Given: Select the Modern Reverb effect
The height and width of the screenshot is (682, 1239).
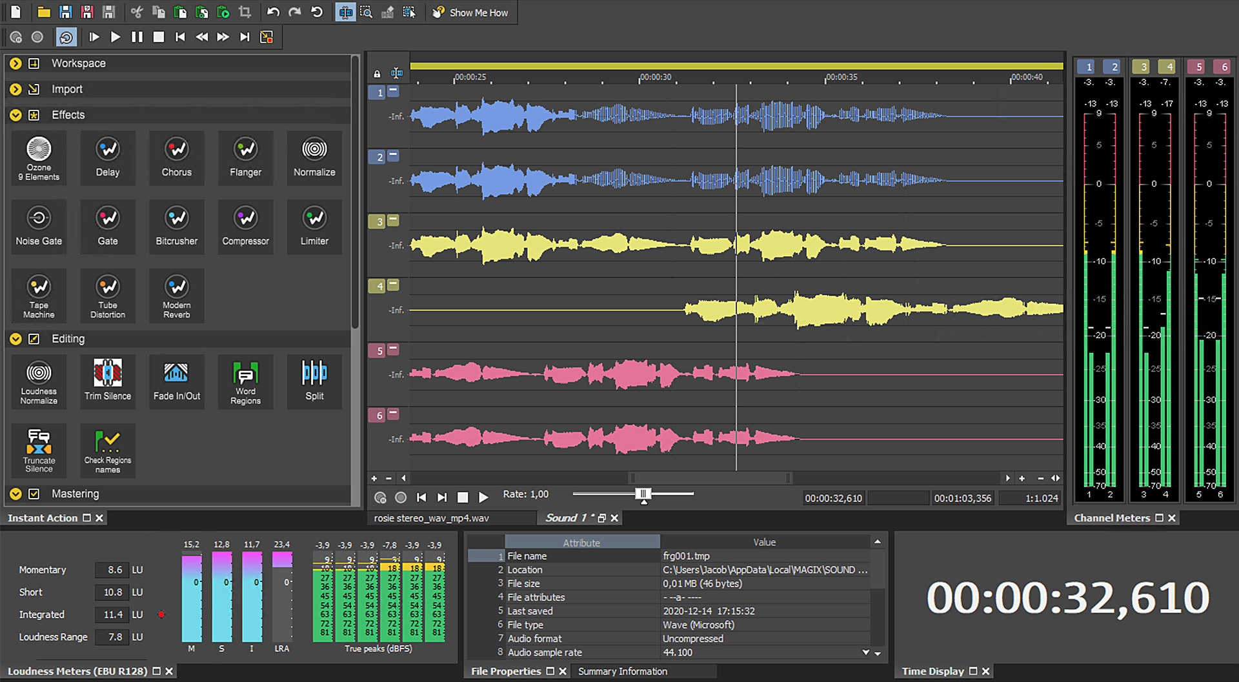Looking at the screenshot, I should pos(176,296).
